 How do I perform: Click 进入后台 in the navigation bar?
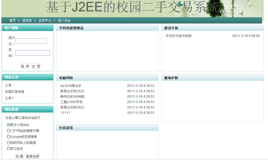[64, 21]
